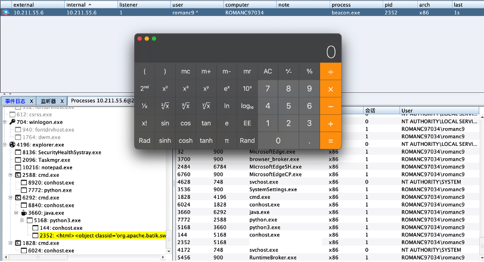Click the plus/minus sign key on Calculator

tap(288, 71)
